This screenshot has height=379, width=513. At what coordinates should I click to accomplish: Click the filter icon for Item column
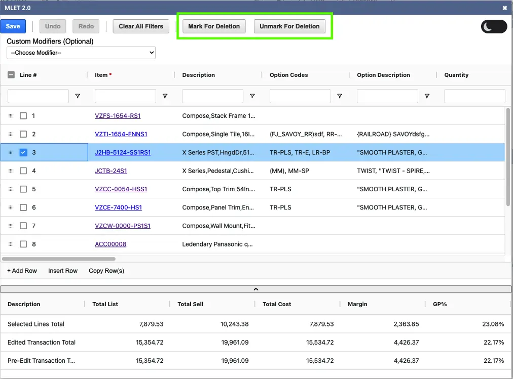(x=165, y=96)
